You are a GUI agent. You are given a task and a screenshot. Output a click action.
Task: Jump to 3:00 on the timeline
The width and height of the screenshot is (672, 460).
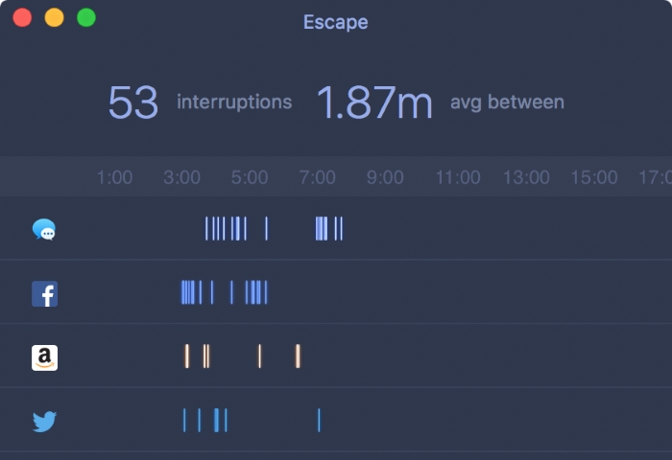[181, 177]
